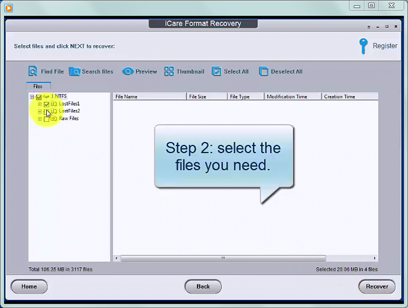This screenshot has width=408, height=308.
Task: Check the LostFiles2 checkbox
Action: point(47,112)
